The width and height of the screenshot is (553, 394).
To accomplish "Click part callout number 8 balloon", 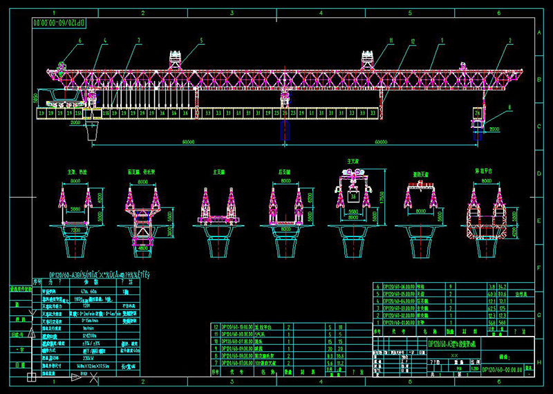I will tap(509, 107).
